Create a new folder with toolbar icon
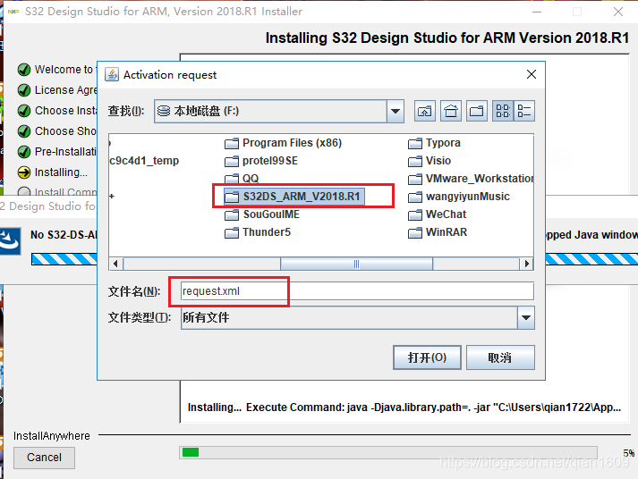Screen dimensions: 638x479 coord(477,112)
